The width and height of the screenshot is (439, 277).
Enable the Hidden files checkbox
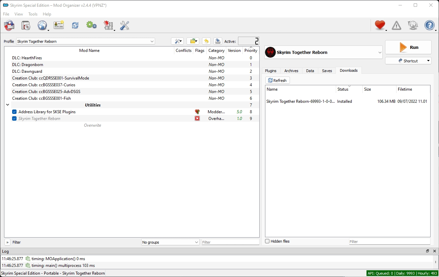click(267, 241)
